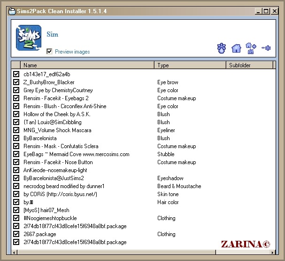Click the Sims 2 logo image
Viewport: 285px width, 261px height.
coord(29,38)
